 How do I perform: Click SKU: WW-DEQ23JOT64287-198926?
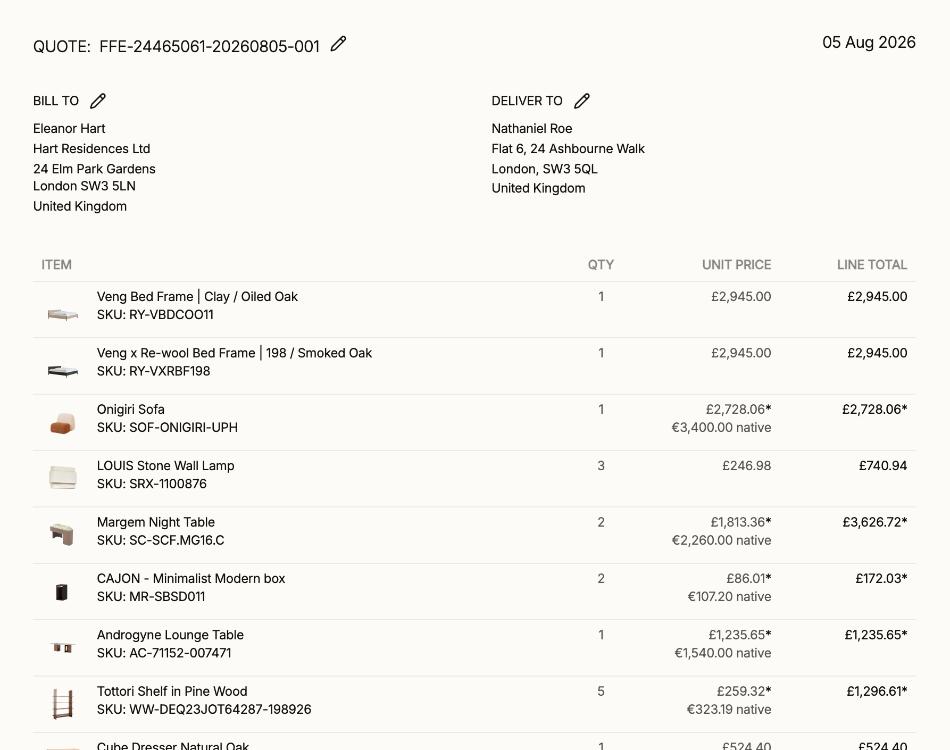pos(204,710)
